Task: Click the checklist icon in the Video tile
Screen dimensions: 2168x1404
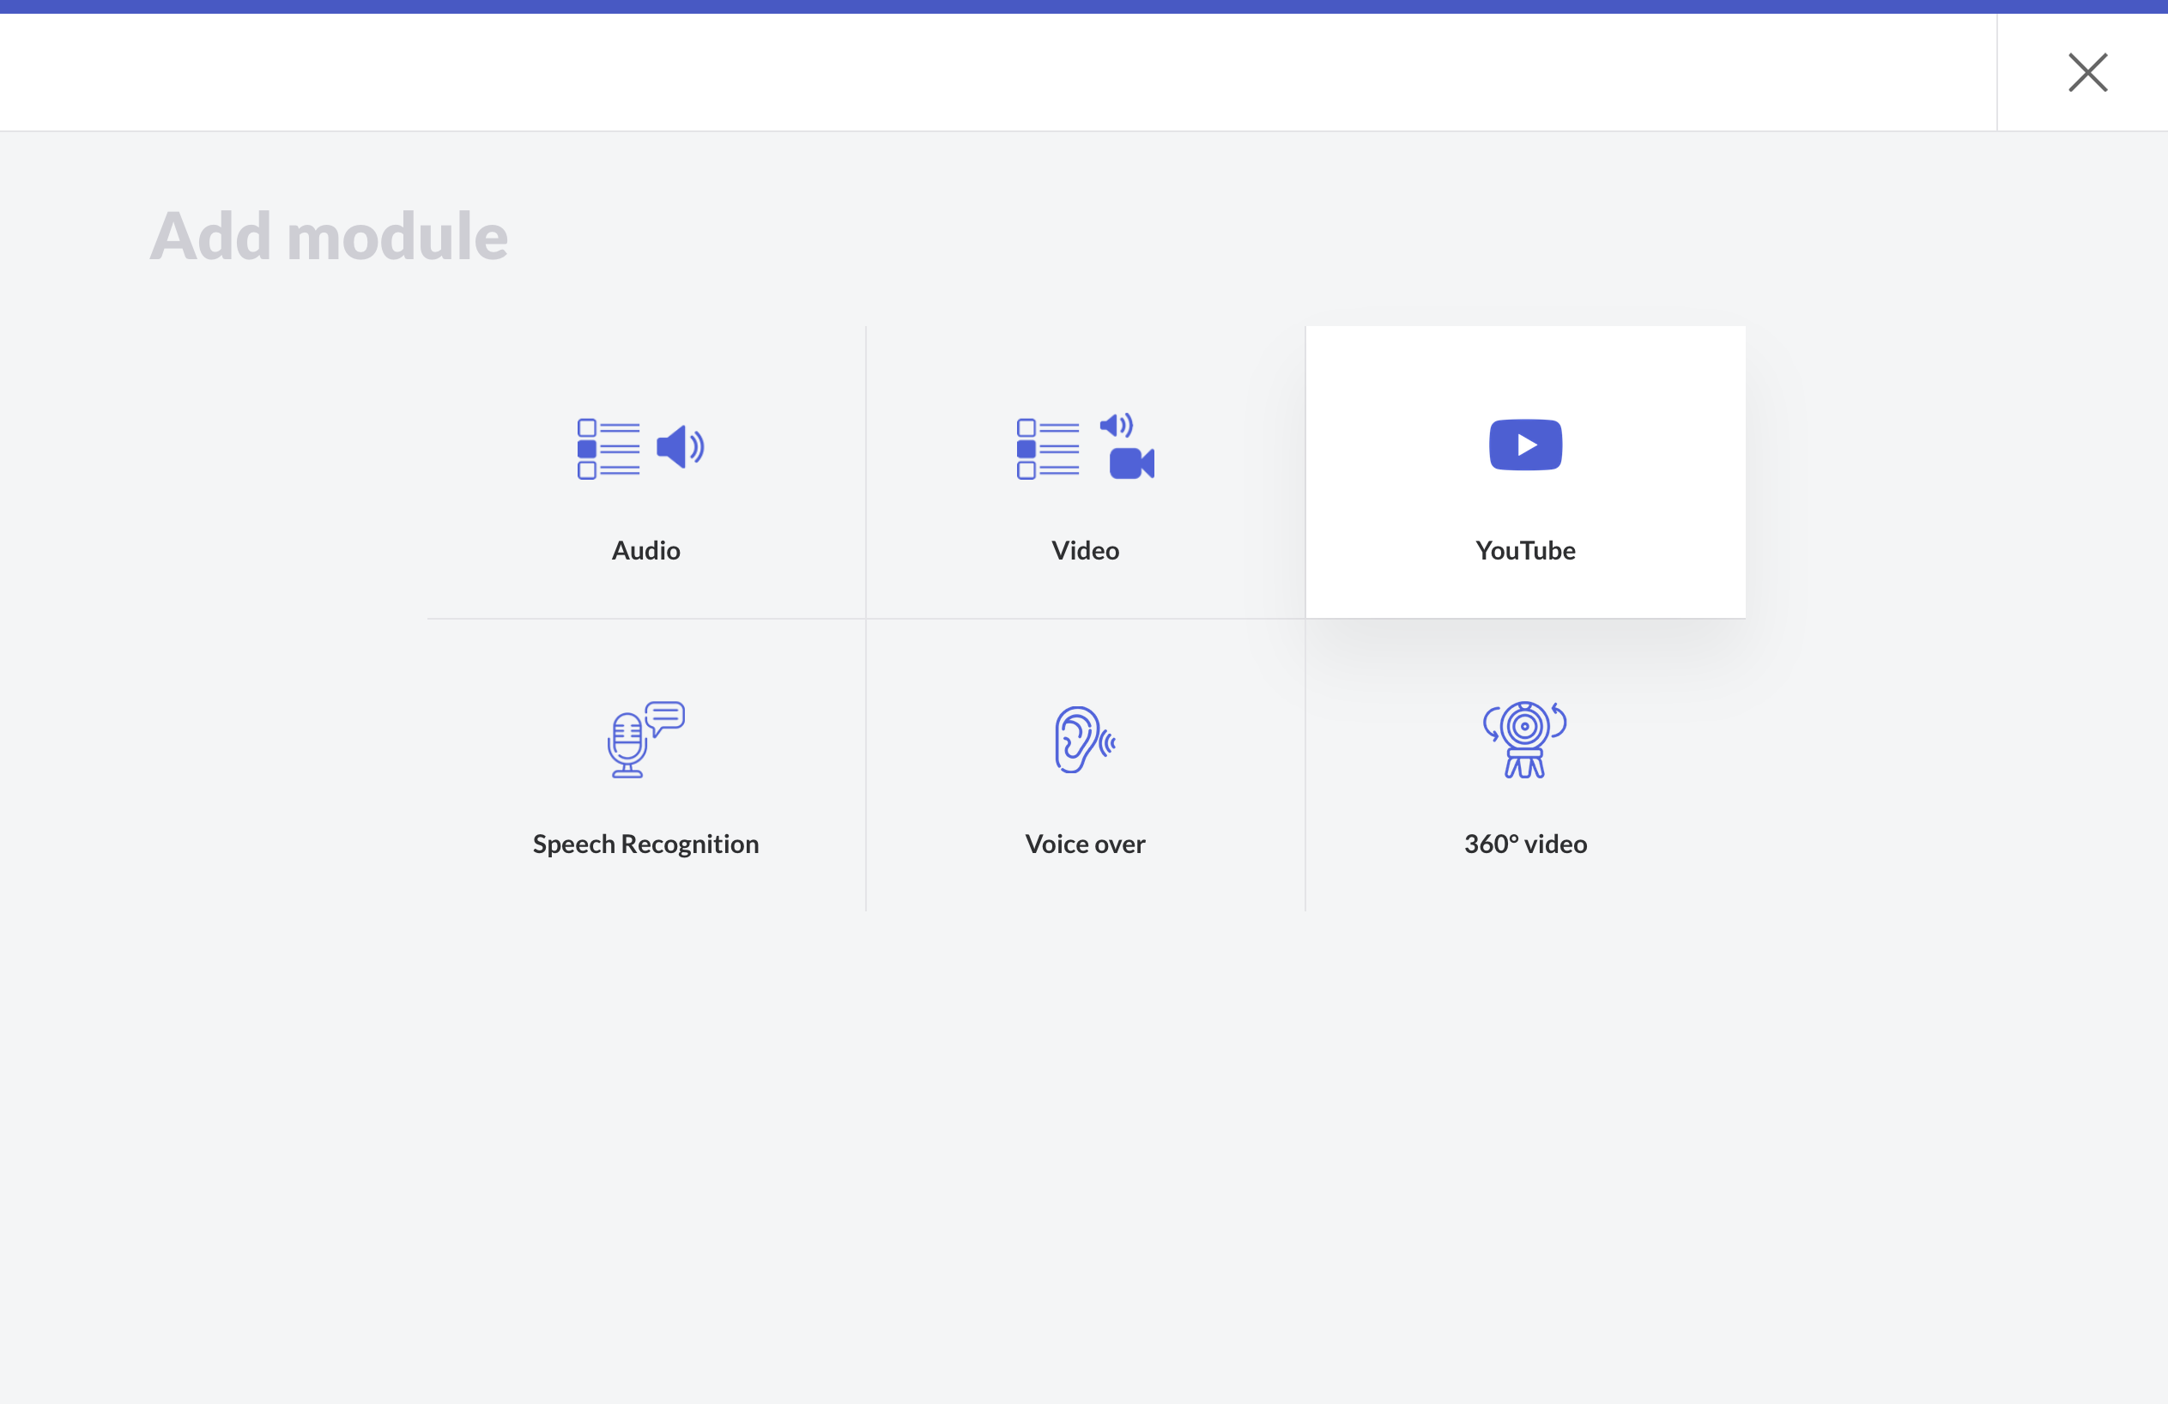Action: coord(1048,449)
